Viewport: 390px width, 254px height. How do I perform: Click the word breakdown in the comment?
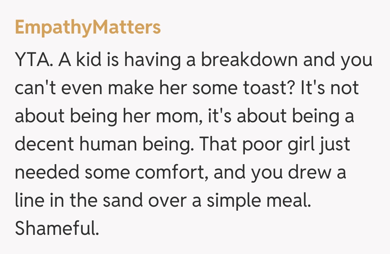pos(249,60)
